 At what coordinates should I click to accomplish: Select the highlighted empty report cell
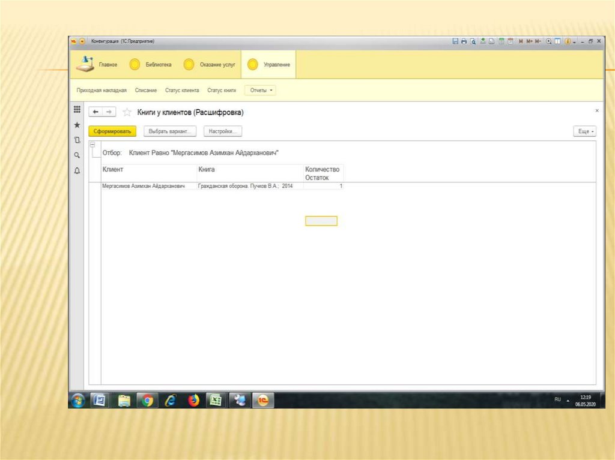coord(321,221)
